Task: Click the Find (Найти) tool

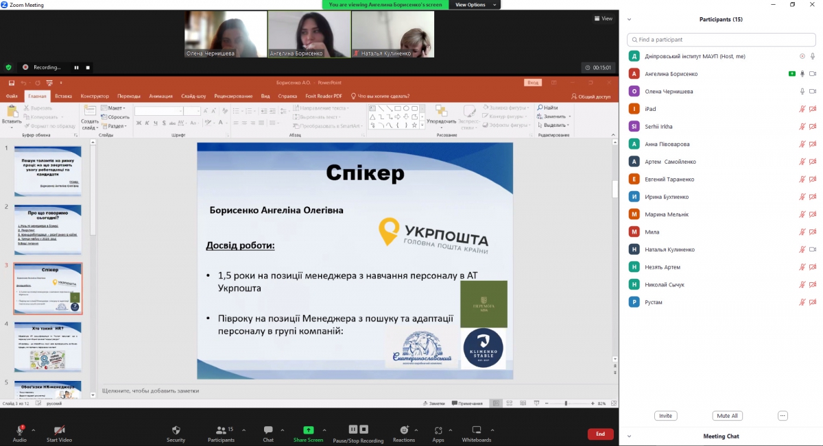Action: tap(547, 108)
